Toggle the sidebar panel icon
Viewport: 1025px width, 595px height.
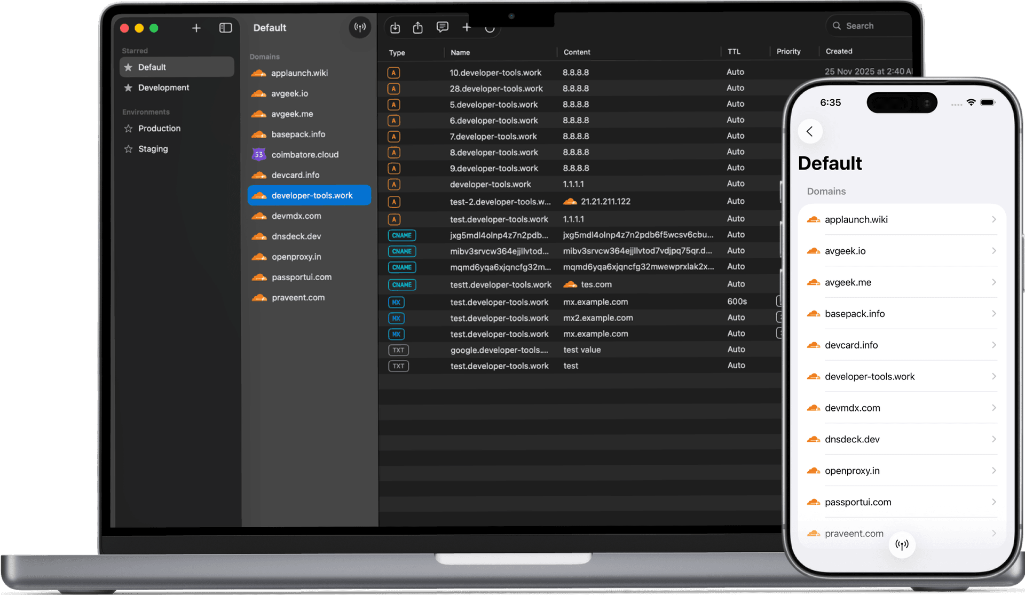coord(225,28)
